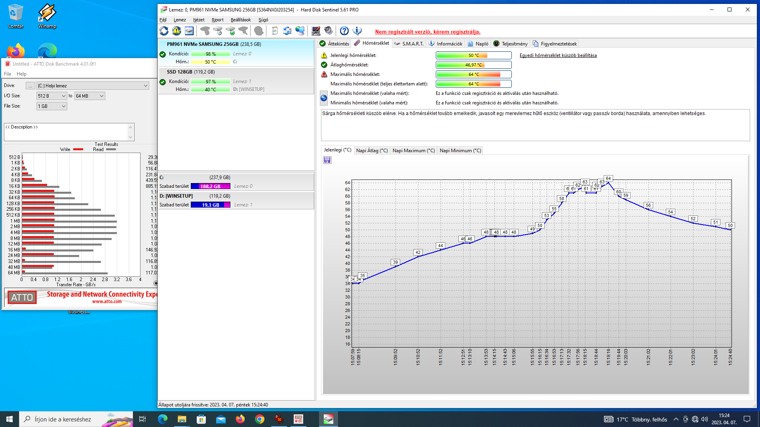Image resolution: width=760 pixels, height=427 pixels.
Task: Open the 64 MB I/O size dropdown
Action: click(90, 96)
